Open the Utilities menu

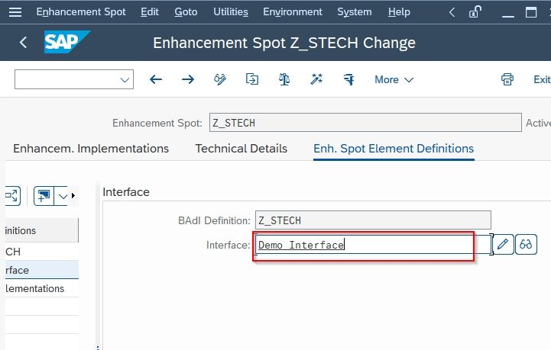click(x=231, y=12)
